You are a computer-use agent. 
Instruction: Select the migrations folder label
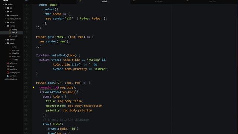point(14,15)
